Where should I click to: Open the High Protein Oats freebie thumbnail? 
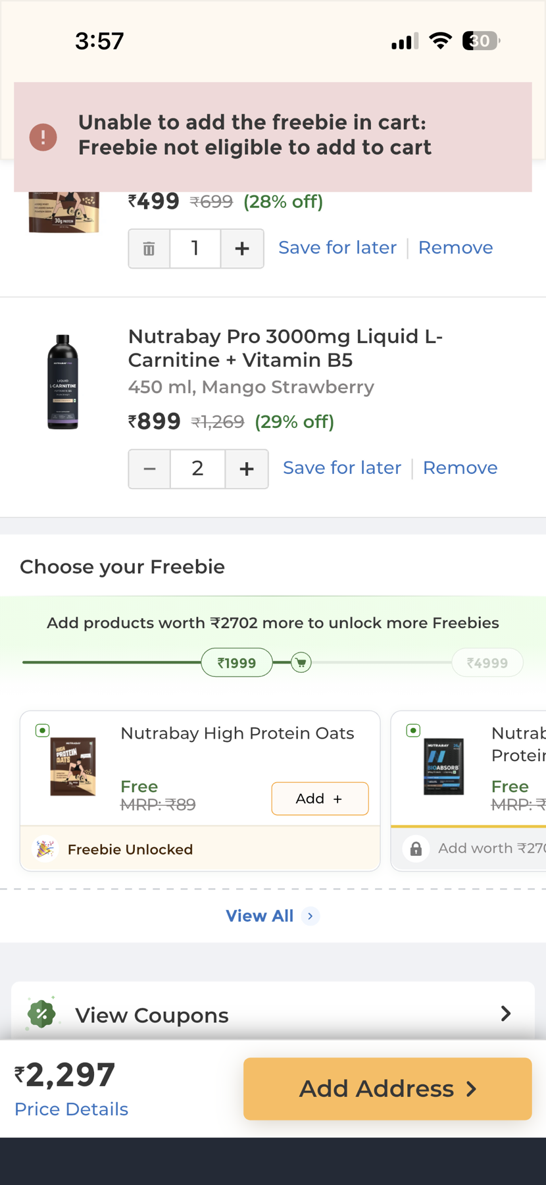pos(73,766)
